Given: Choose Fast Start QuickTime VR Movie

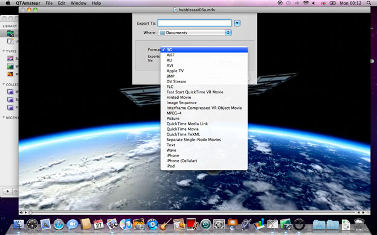Looking at the screenshot, I should pyautogui.click(x=204, y=92).
